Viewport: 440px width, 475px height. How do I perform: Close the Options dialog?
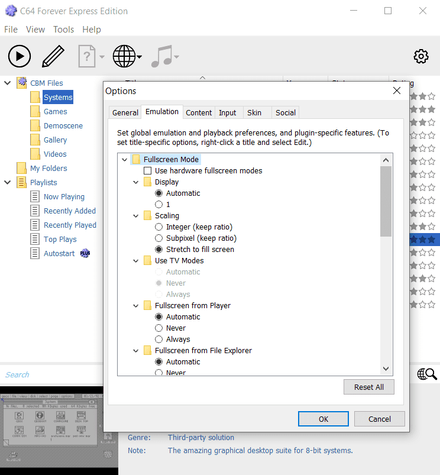click(397, 91)
